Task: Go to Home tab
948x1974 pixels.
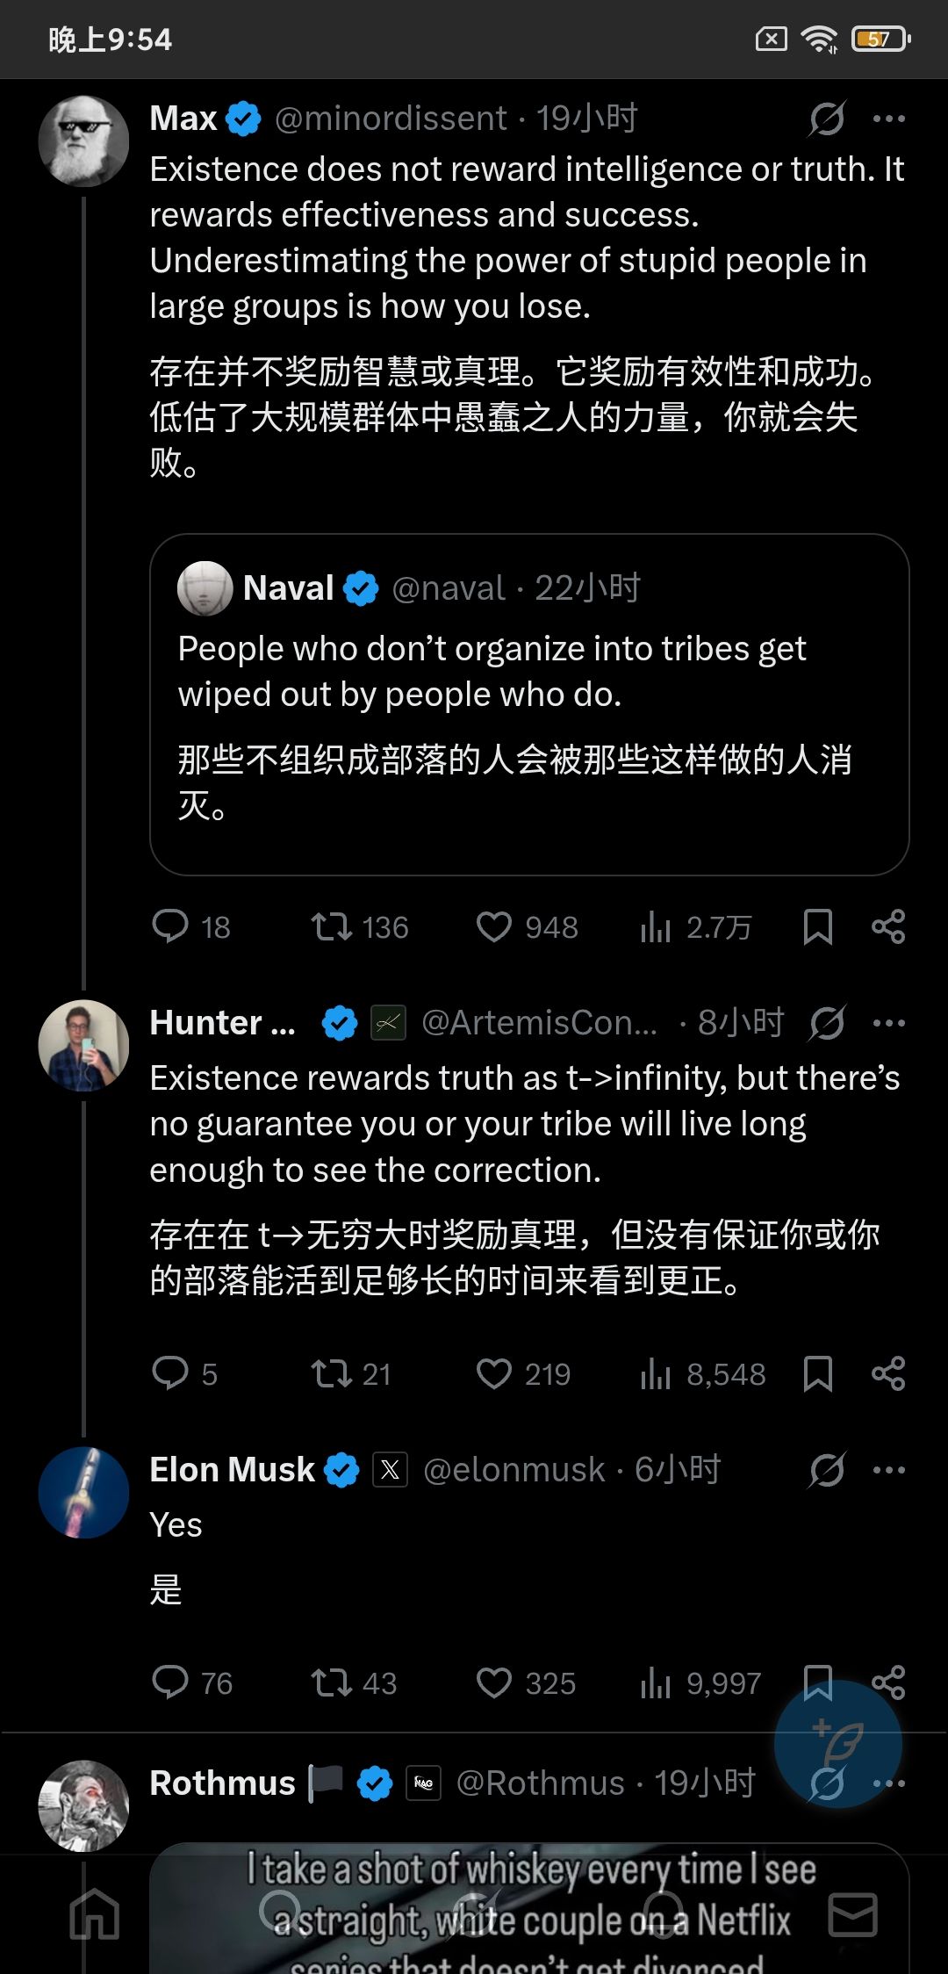Action: click(95, 1914)
